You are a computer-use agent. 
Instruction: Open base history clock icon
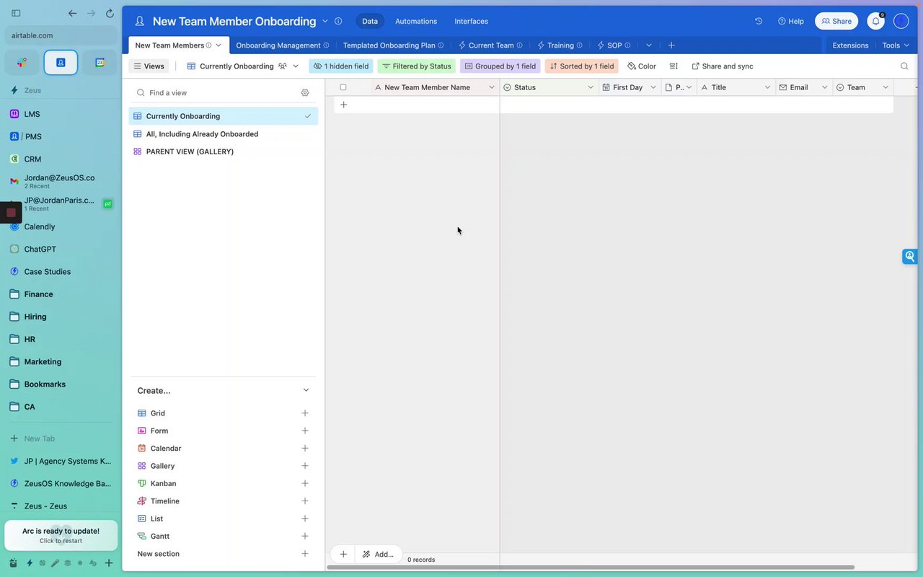click(x=759, y=21)
